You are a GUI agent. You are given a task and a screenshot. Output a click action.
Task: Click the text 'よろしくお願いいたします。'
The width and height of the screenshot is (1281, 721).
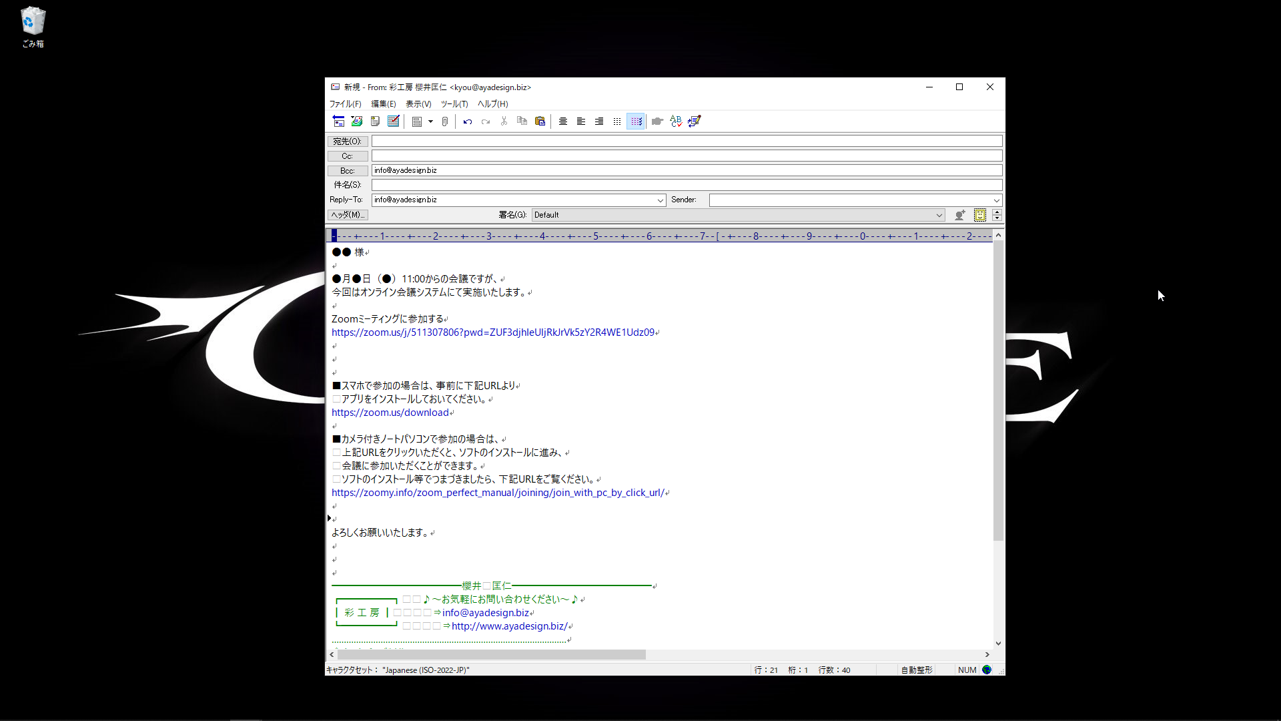380,533
